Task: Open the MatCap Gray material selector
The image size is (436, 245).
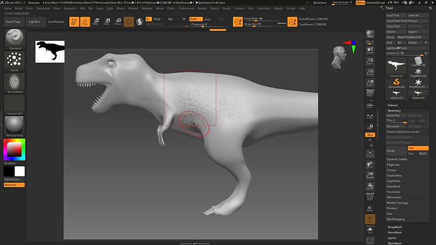Action: [14, 126]
